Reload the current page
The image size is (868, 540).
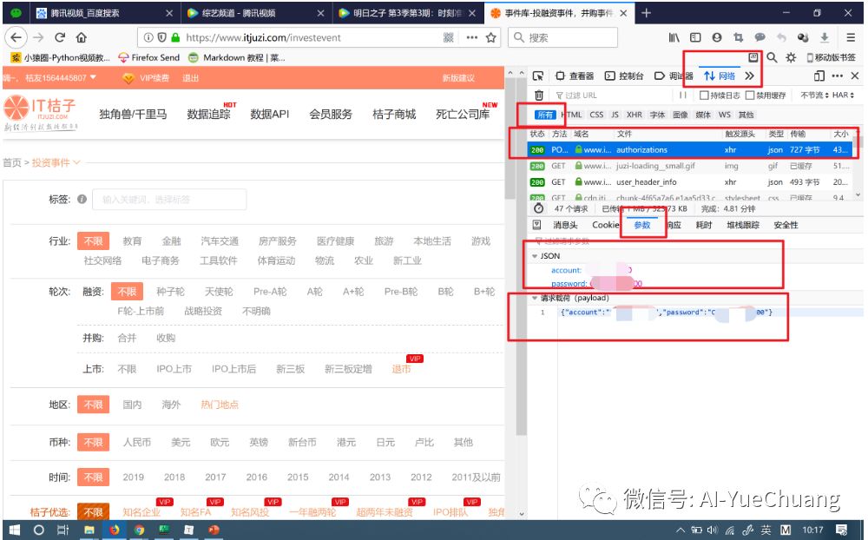(x=60, y=37)
